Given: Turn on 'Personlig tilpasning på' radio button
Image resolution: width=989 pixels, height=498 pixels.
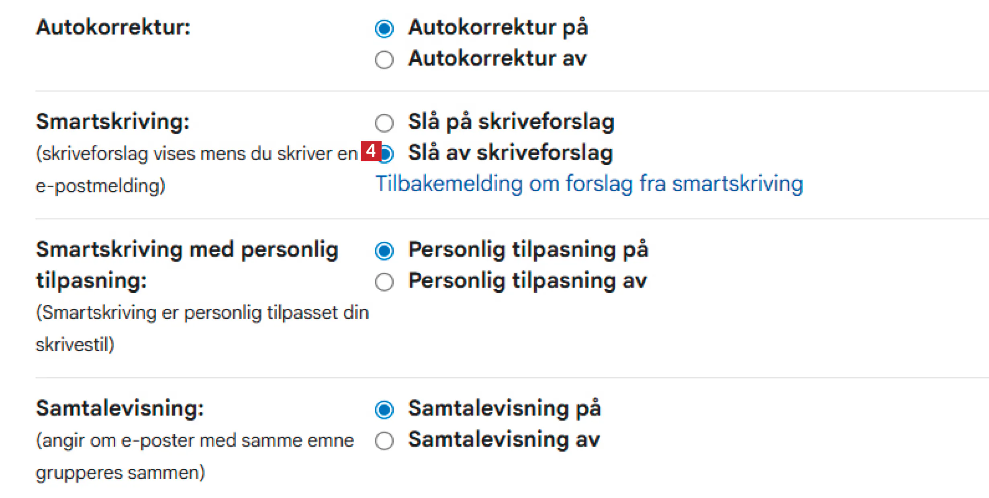Looking at the screenshot, I should tap(384, 251).
